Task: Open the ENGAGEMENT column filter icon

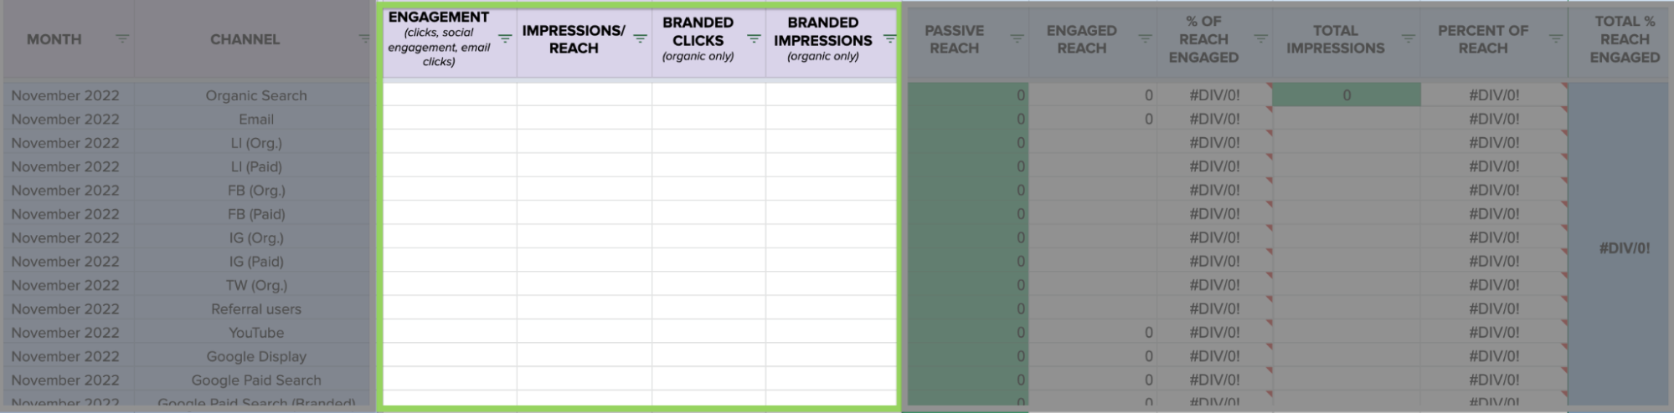Action: tap(505, 38)
